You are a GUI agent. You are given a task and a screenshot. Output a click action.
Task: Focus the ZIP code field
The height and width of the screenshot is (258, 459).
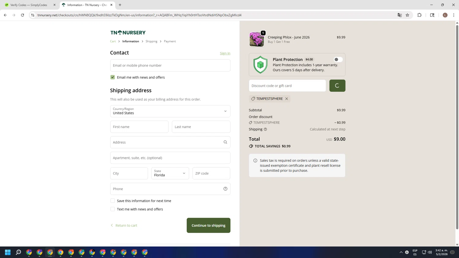click(x=211, y=173)
